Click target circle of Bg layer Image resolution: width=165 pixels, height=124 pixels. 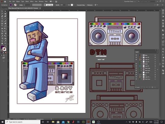point(155,75)
